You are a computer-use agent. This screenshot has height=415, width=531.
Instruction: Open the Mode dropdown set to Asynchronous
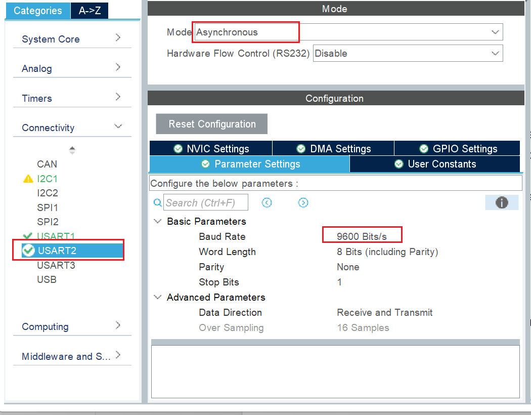click(x=349, y=32)
